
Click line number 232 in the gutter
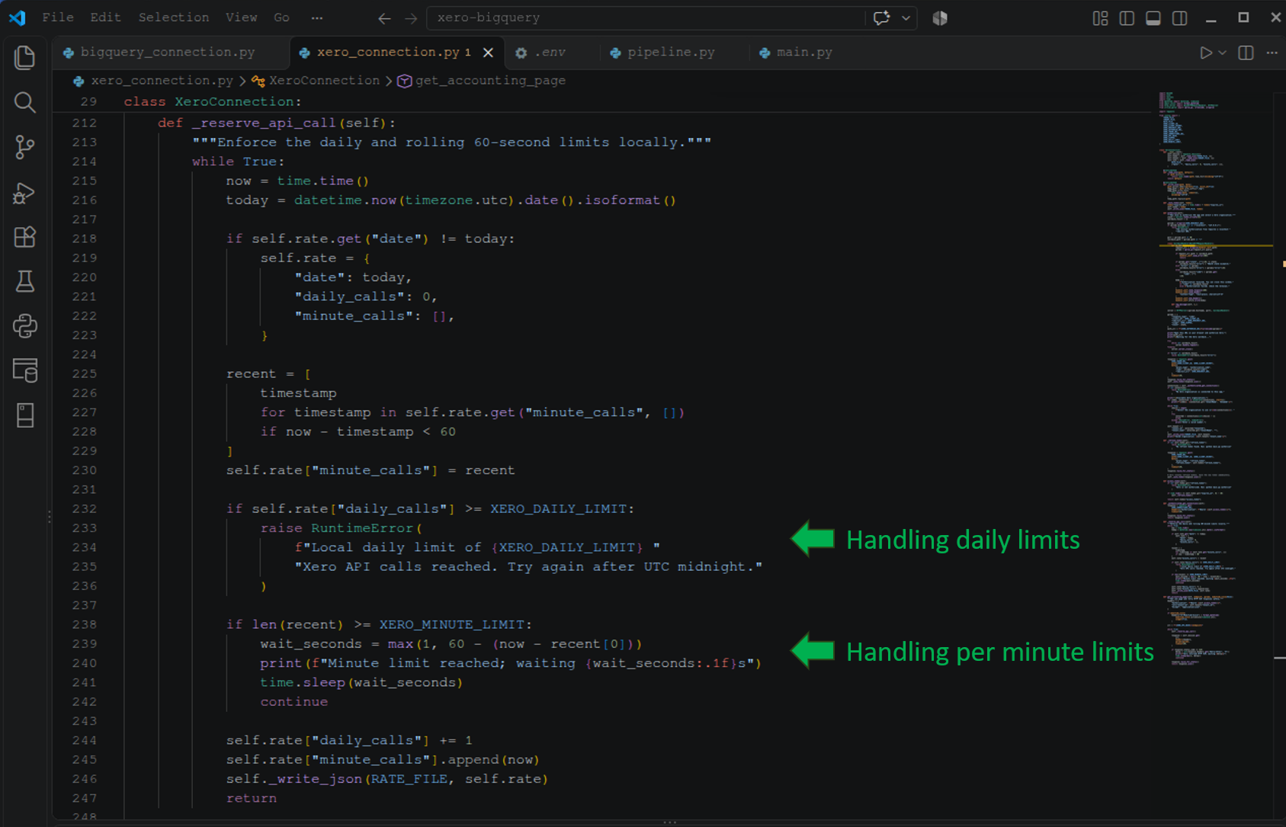[85, 509]
